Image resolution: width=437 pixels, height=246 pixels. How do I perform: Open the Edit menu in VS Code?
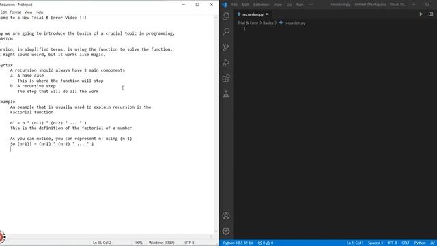[245, 5]
